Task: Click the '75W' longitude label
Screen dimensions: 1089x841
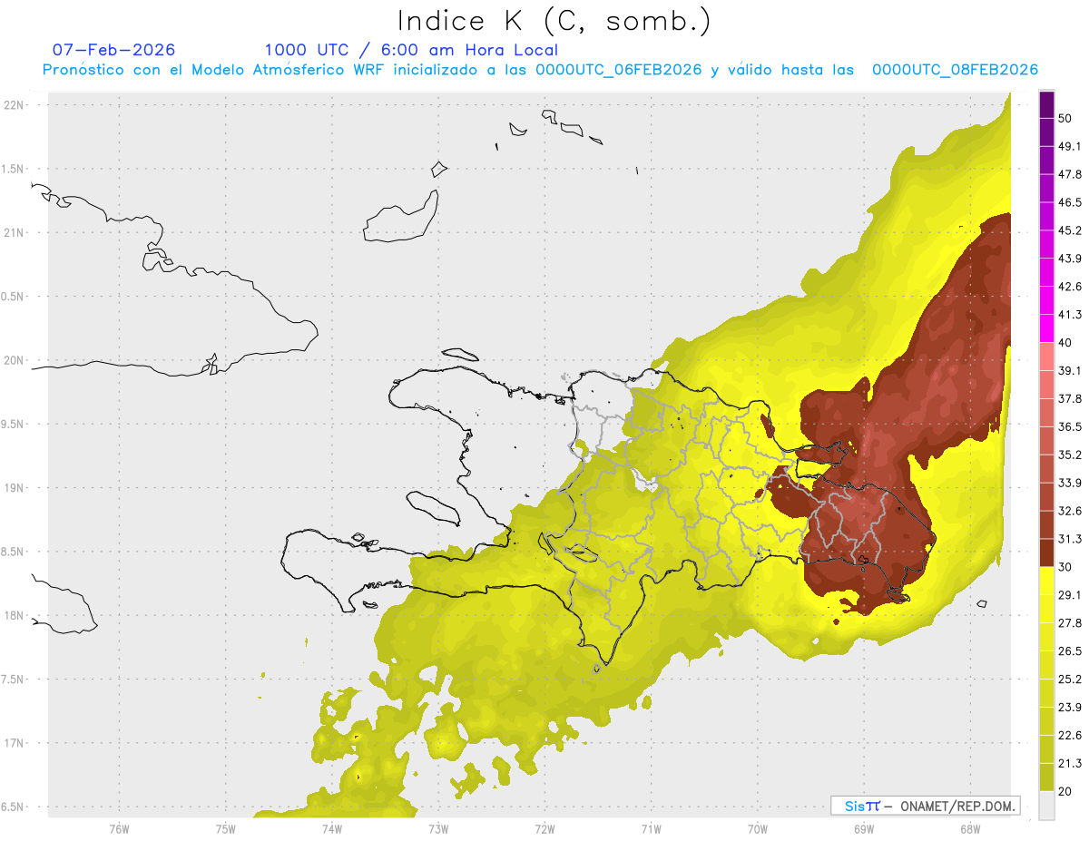Action: point(225,829)
